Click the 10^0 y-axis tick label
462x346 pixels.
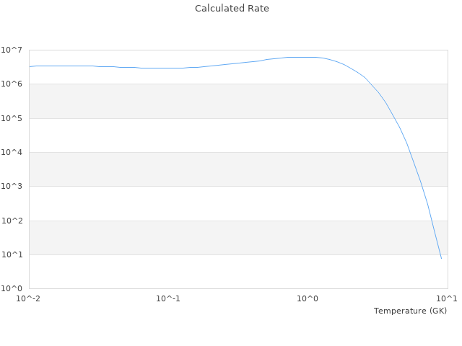point(12,289)
